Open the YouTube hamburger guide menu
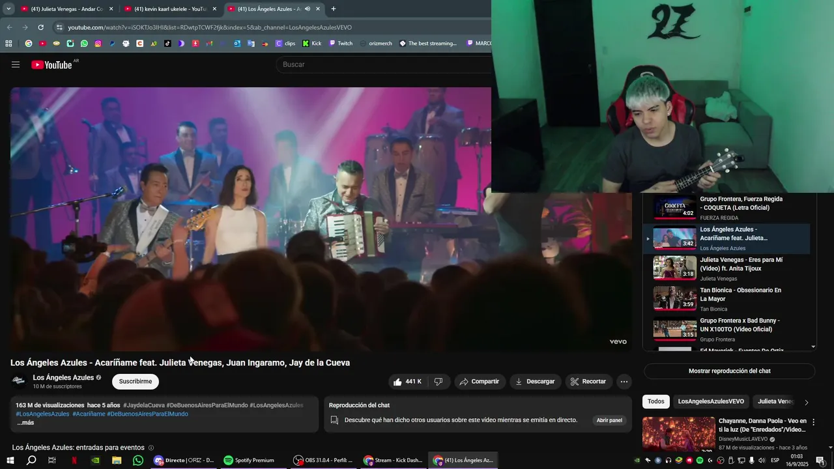 pyautogui.click(x=16, y=64)
